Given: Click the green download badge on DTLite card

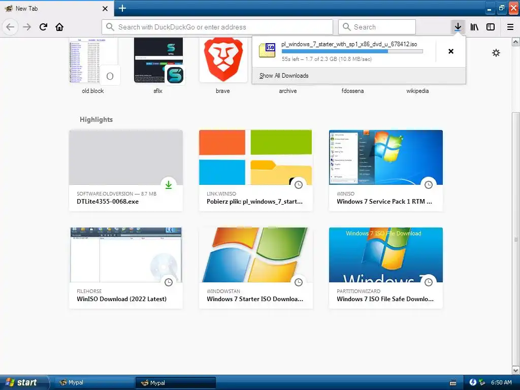Looking at the screenshot, I should (169, 185).
